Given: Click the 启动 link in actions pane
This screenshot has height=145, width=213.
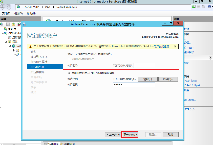Looking at the screenshot, I should [x=187, y=63].
